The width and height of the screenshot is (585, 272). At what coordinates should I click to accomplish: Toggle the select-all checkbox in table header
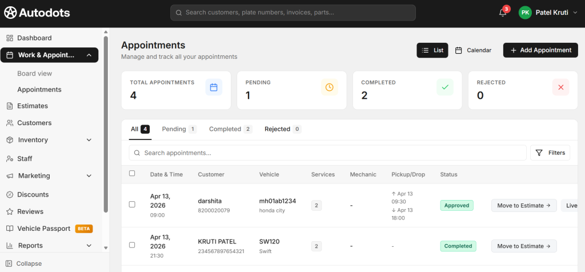click(x=132, y=174)
